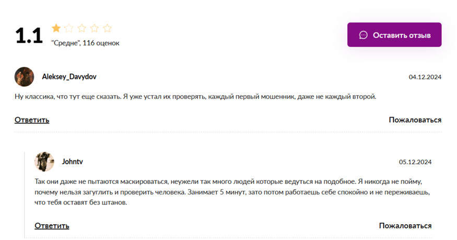Click the 116 оценок rating summary text
The image size is (457, 240).
(x=101, y=43)
